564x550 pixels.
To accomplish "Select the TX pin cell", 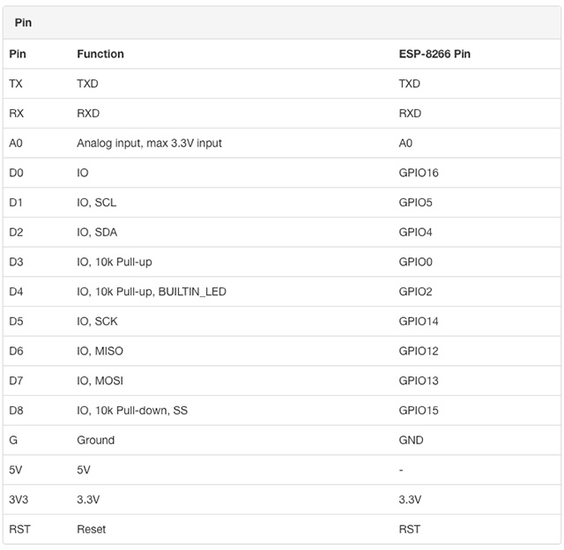I will [x=17, y=84].
